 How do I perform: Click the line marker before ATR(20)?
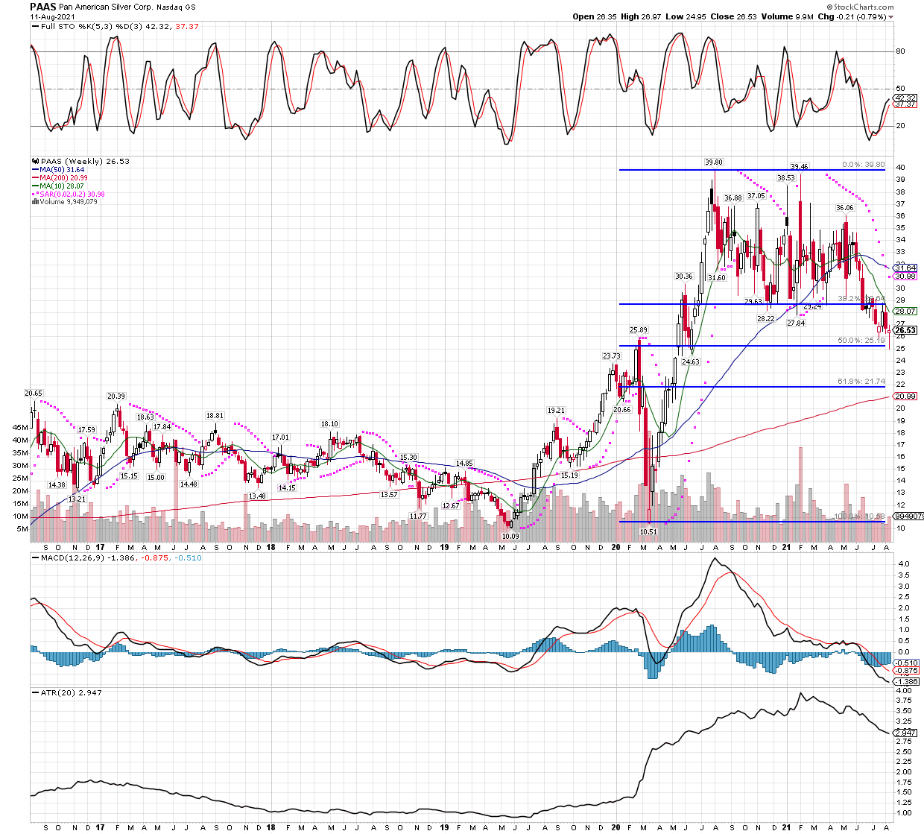click(x=35, y=693)
